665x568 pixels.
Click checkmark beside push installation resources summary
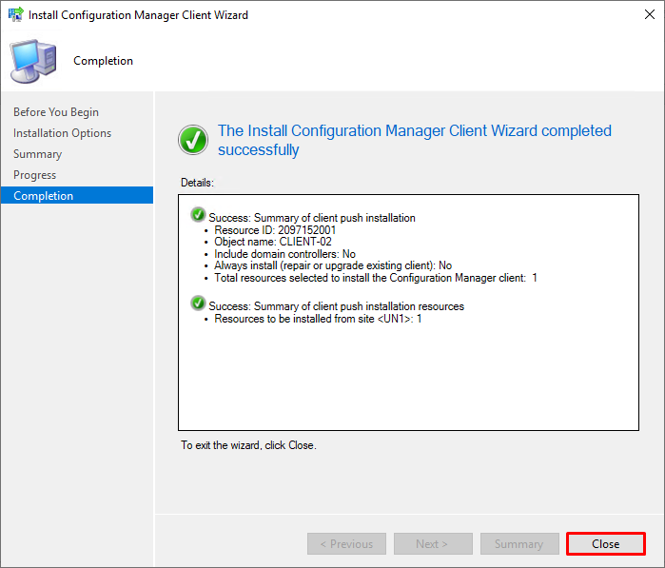pyautogui.click(x=198, y=303)
